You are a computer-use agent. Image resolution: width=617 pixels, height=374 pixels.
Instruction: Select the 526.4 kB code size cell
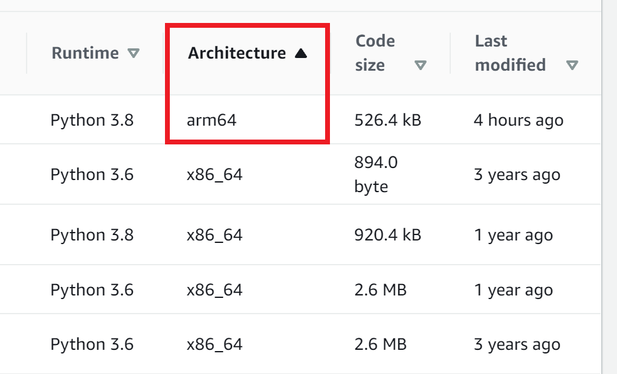[x=387, y=120]
